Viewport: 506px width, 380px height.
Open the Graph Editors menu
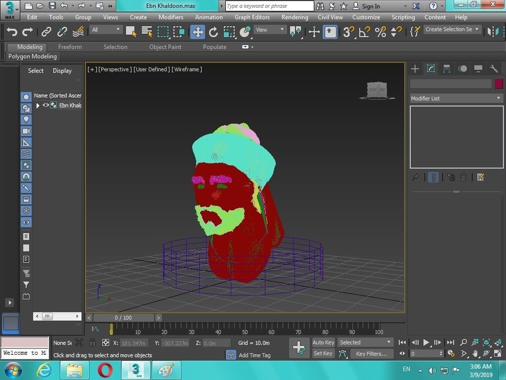click(252, 17)
